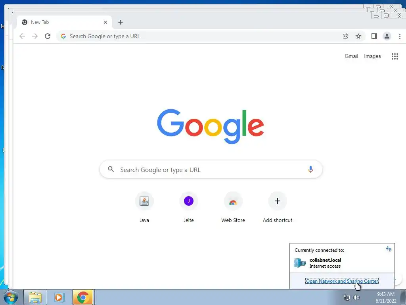406x305 pixels.
Task: Click Open Network and Sharing Center
Action: pyautogui.click(x=342, y=281)
